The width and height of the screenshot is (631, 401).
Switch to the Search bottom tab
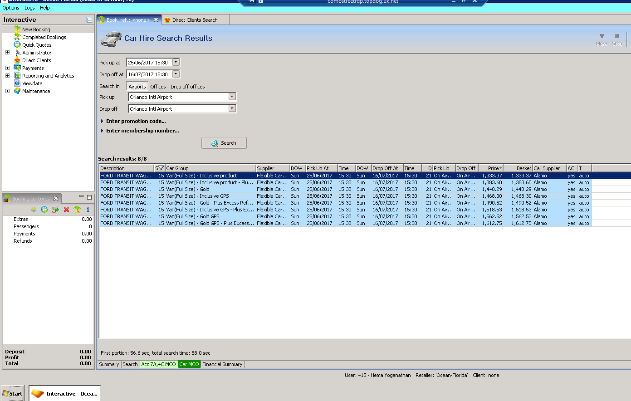(x=130, y=364)
